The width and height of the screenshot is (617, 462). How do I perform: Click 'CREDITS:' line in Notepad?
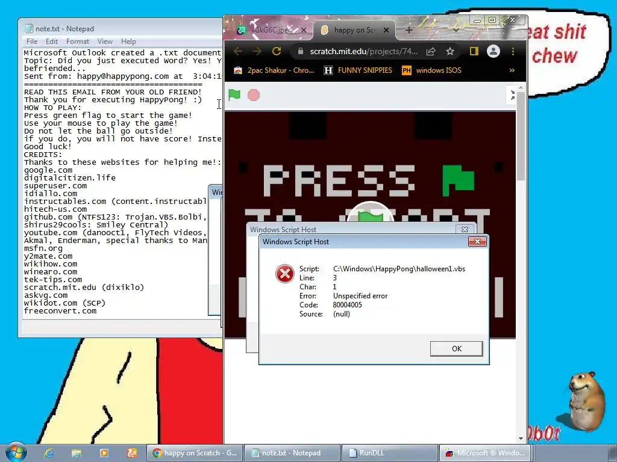pos(43,155)
